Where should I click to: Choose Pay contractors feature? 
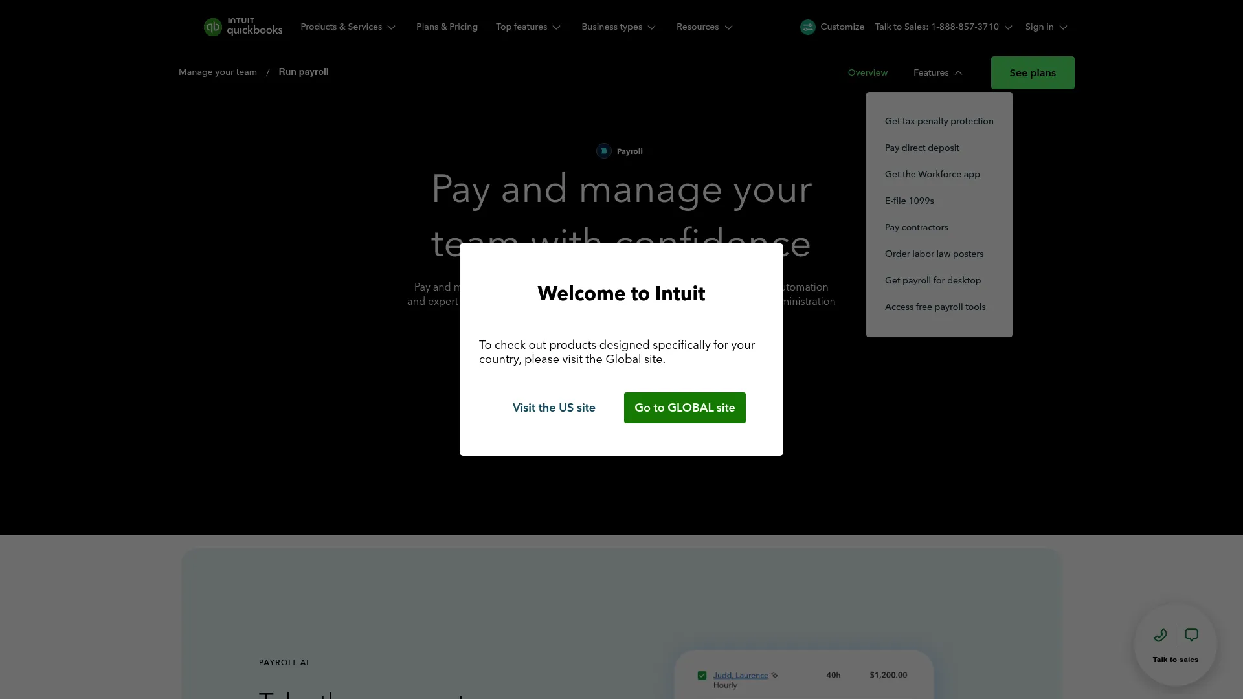[x=916, y=227]
